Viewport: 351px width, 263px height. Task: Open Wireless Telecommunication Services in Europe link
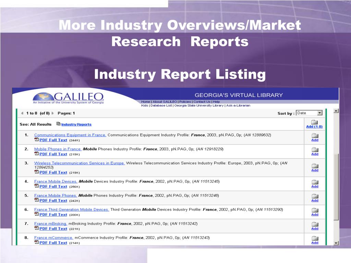coord(80,163)
